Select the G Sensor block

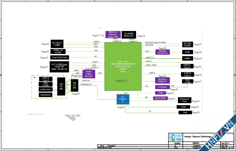pyautogui.click(x=162, y=87)
